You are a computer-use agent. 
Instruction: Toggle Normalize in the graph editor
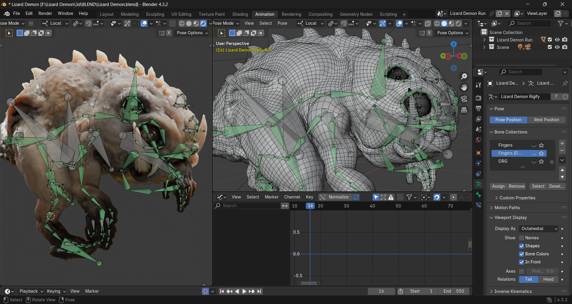point(335,197)
